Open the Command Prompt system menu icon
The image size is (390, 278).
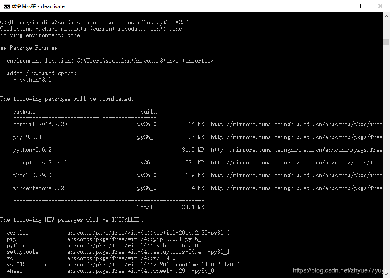(6, 6)
